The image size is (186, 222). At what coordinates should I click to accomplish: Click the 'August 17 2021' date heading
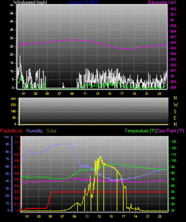(83, 2)
